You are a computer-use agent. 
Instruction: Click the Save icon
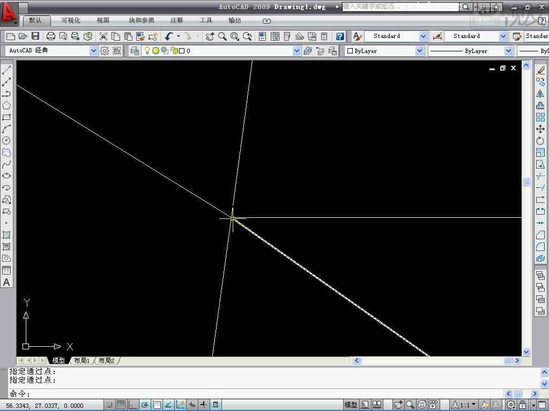tap(35, 36)
